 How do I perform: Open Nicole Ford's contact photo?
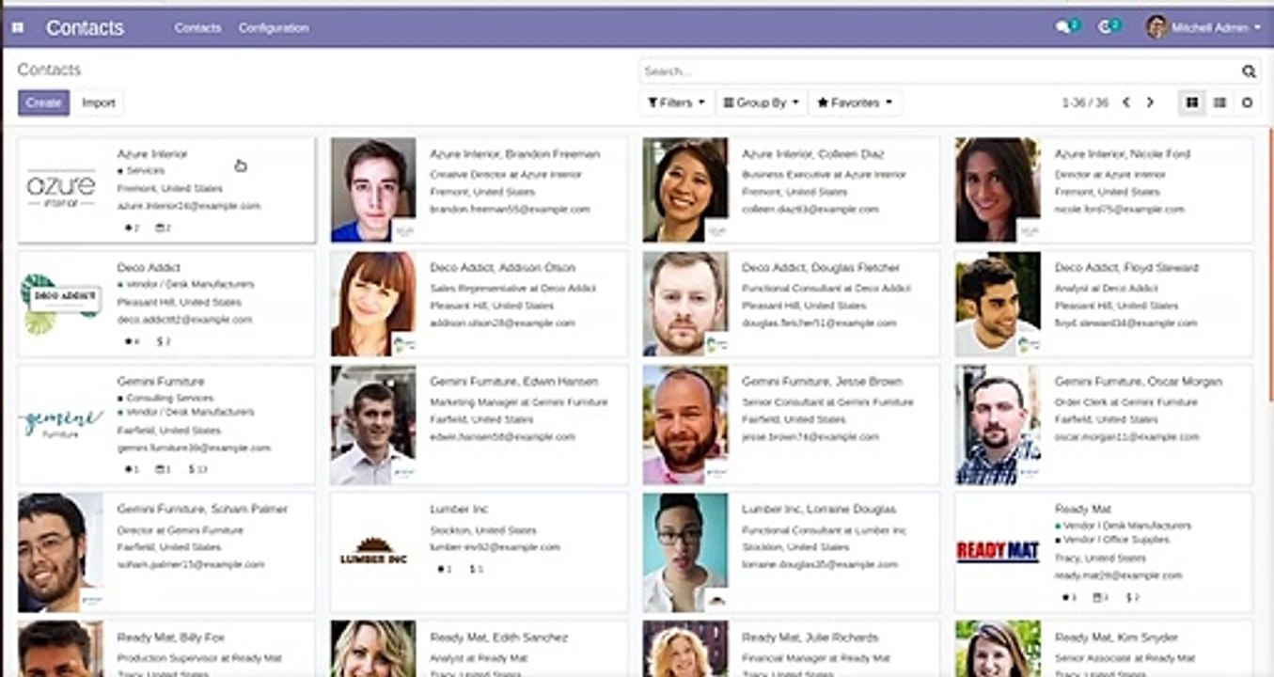[998, 190]
